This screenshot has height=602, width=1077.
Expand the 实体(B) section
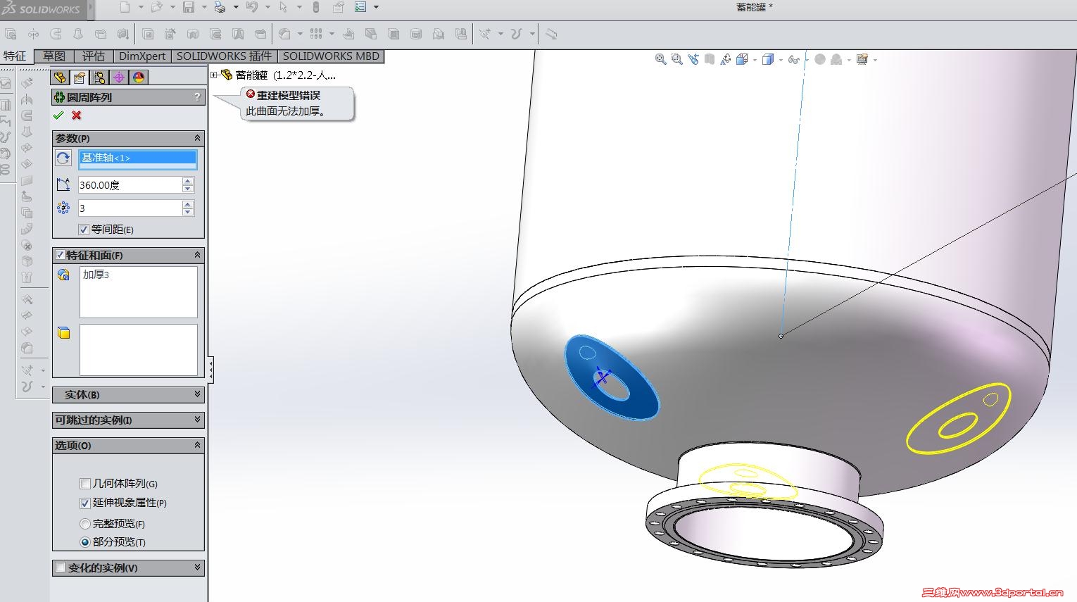point(197,394)
